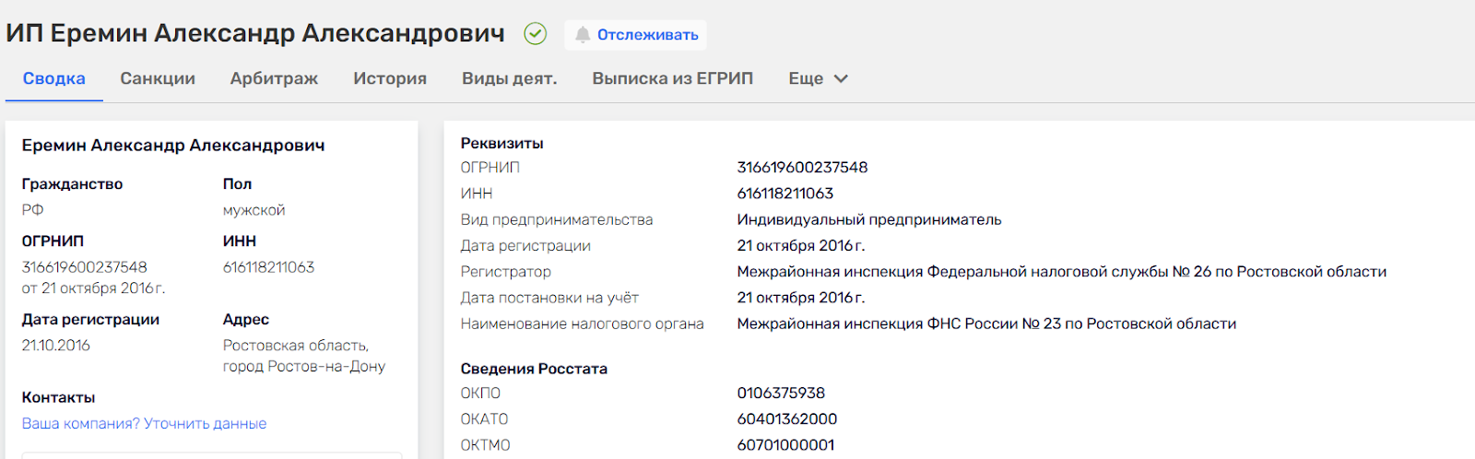Click the ОГРНИП number in Реквизиты section
Screen dimensions: 1475x459
click(x=802, y=168)
